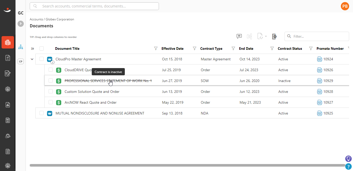
Task: Check the Professional Services SOW row
Action: [x=51, y=80]
